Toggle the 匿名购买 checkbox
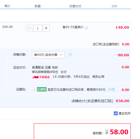Image resolution: width=140 pixels, height=139 pixels. click(115, 113)
